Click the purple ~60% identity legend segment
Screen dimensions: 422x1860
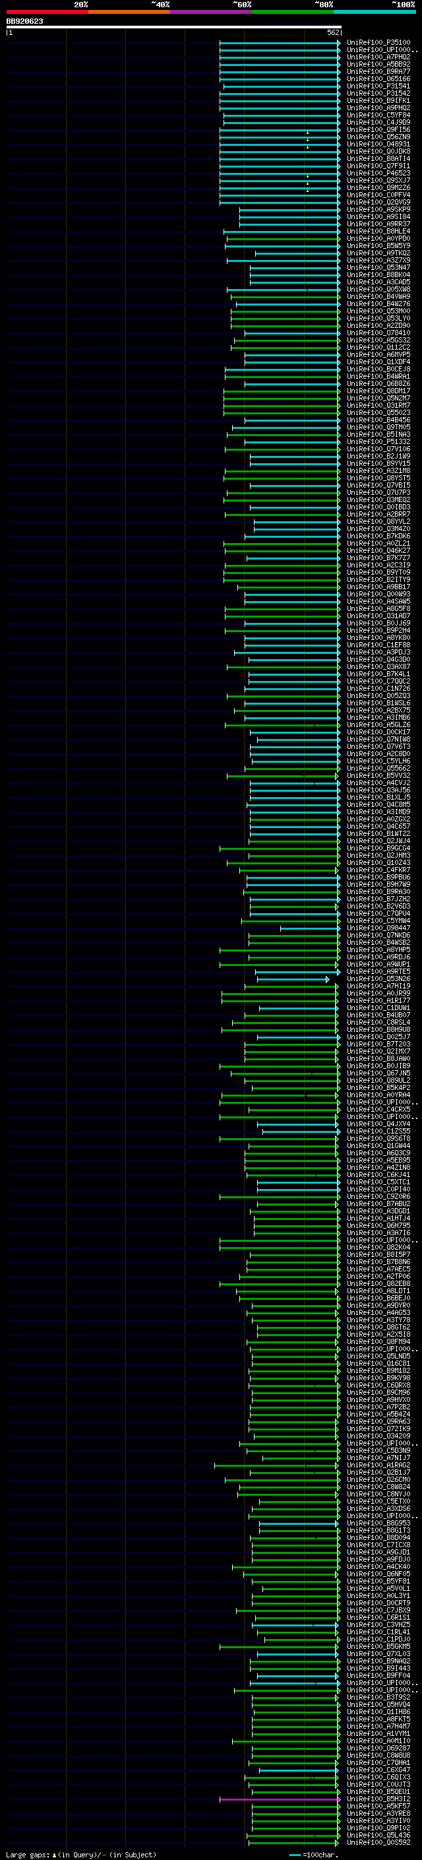(212, 12)
